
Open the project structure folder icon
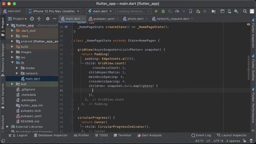tap(214, 11)
